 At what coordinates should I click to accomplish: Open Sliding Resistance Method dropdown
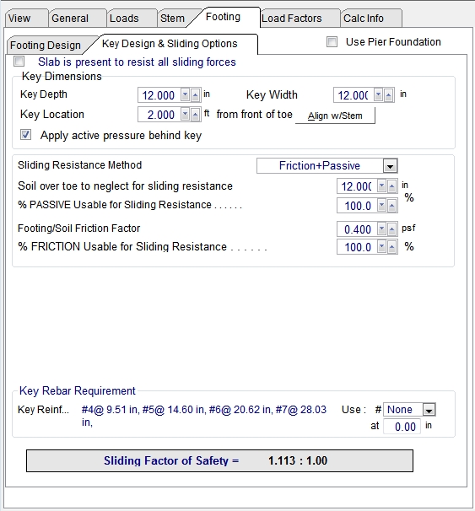tap(390, 166)
